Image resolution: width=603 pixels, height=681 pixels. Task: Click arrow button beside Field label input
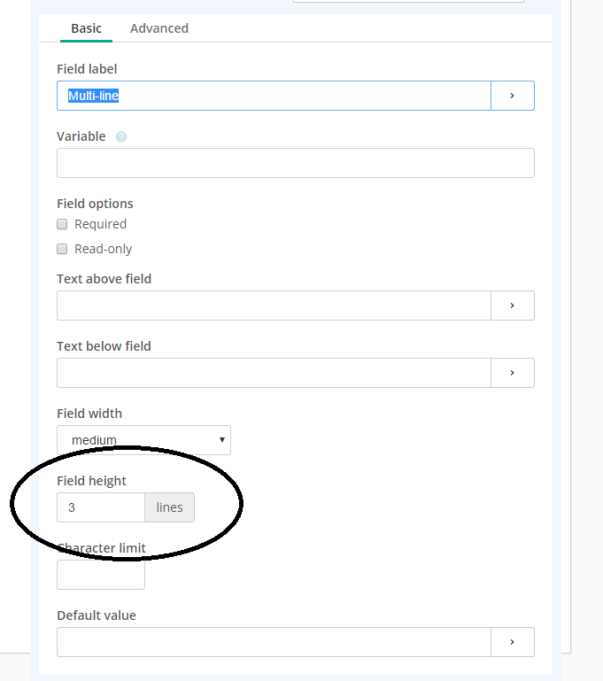click(x=513, y=96)
